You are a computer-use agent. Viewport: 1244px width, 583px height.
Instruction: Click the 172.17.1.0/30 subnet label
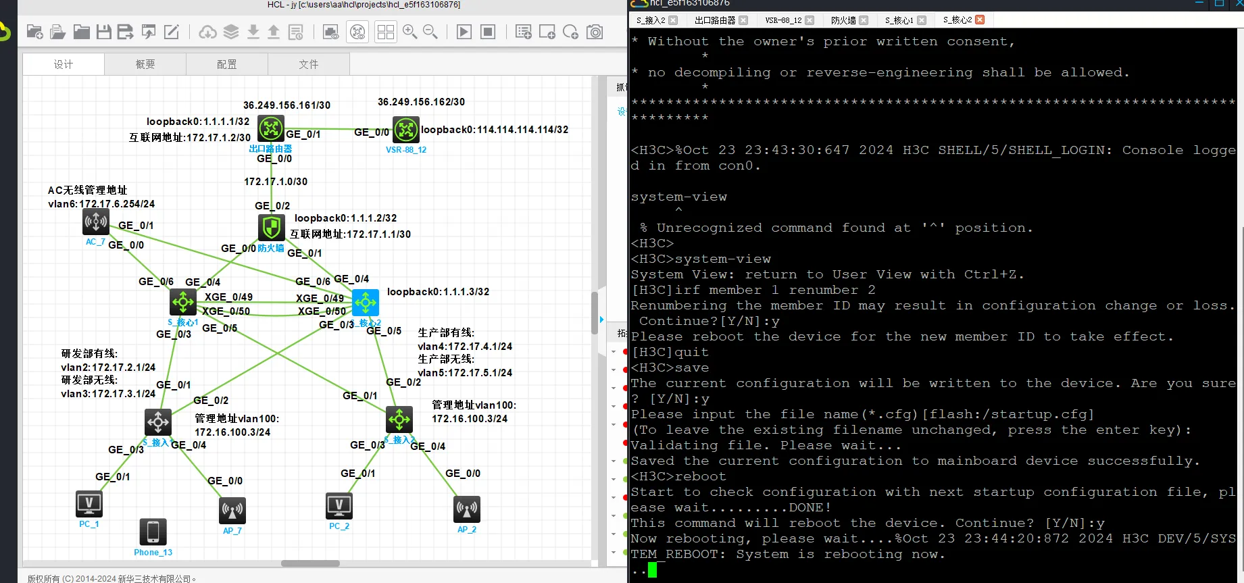(276, 182)
